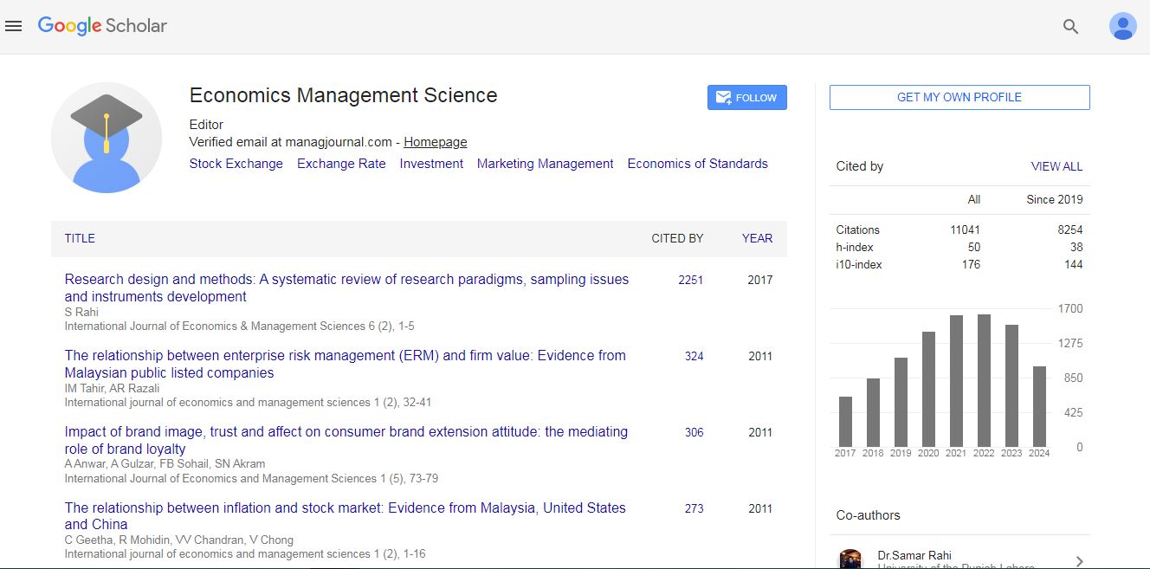Open brand image trust article

tap(346, 440)
